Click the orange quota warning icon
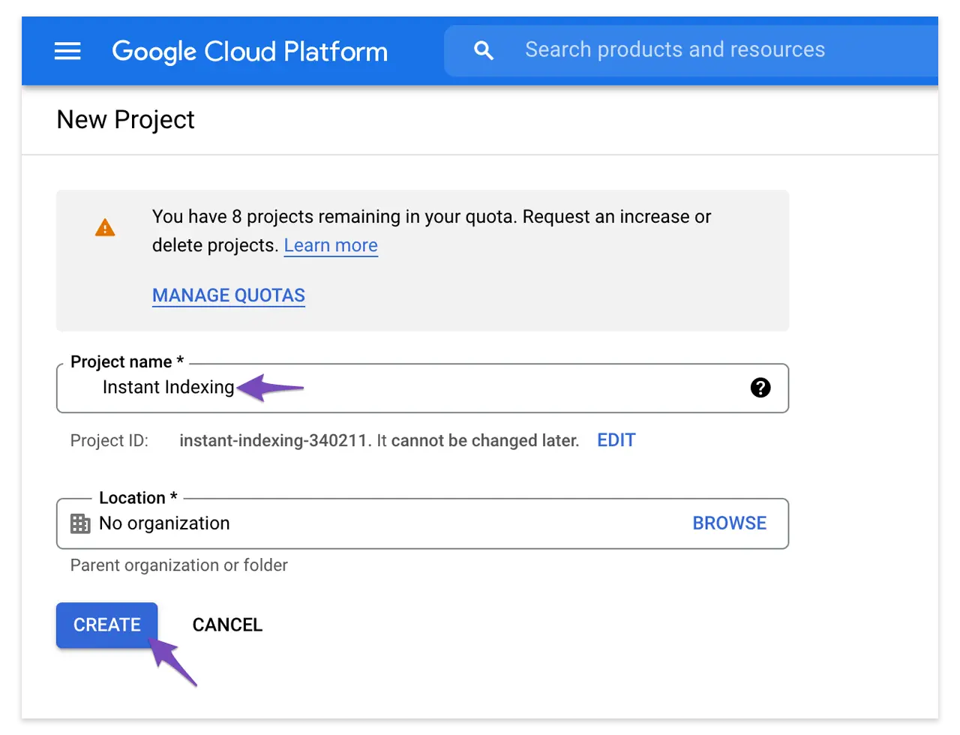The image size is (960, 735). pos(105,228)
